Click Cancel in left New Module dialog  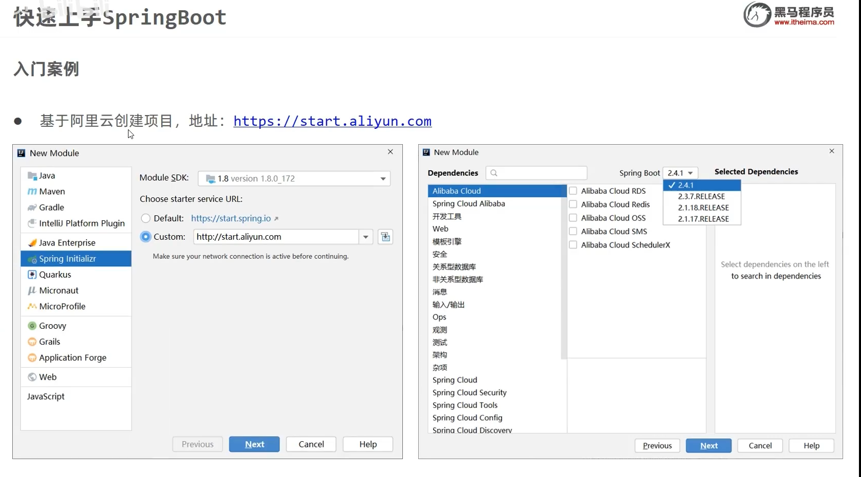(x=311, y=444)
